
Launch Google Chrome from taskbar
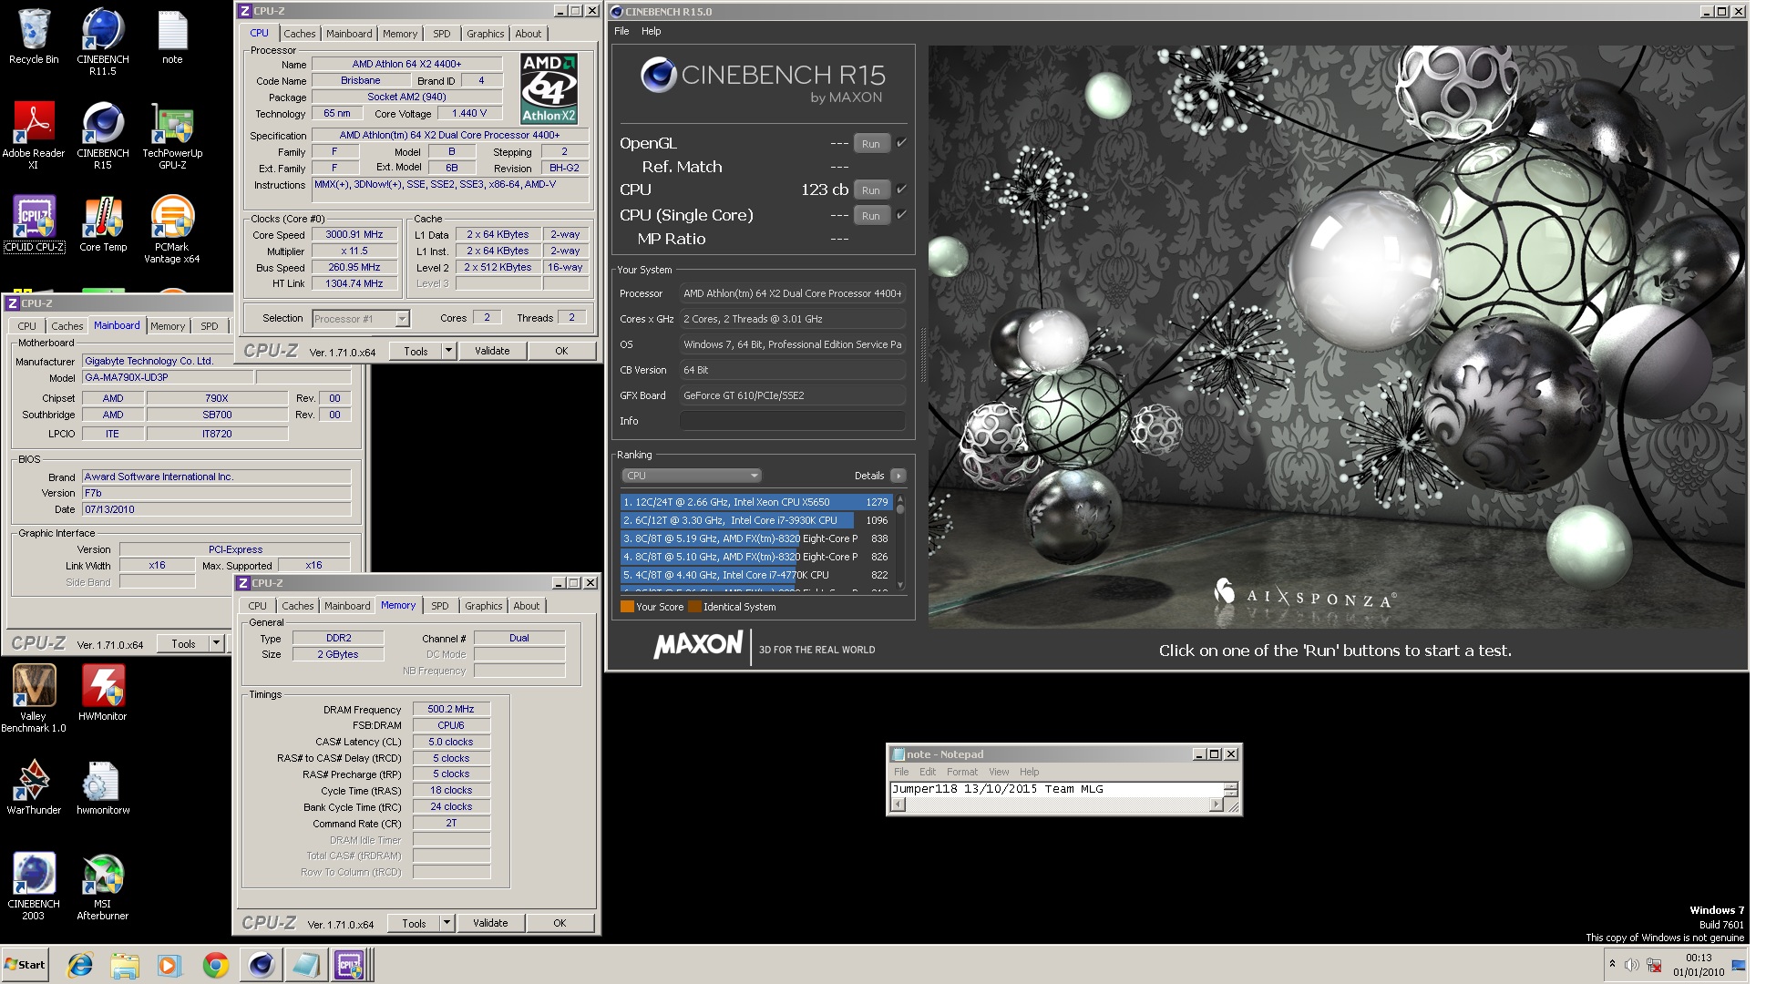click(215, 965)
